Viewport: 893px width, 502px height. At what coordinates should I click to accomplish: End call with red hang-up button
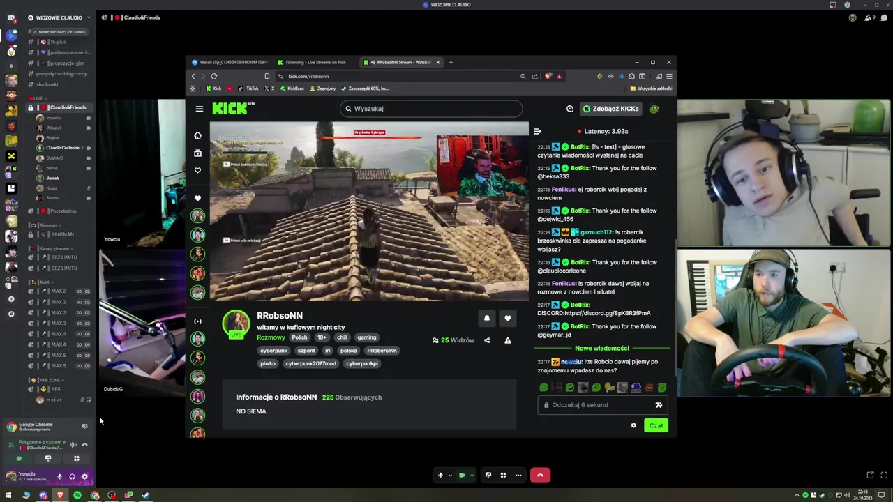pos(540,476)
